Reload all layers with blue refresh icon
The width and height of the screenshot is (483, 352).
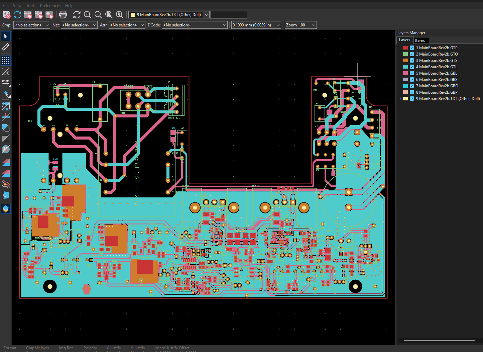17,15
